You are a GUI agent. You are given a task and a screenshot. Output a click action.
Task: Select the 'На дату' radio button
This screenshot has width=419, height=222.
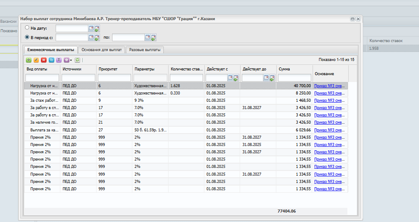27,27
